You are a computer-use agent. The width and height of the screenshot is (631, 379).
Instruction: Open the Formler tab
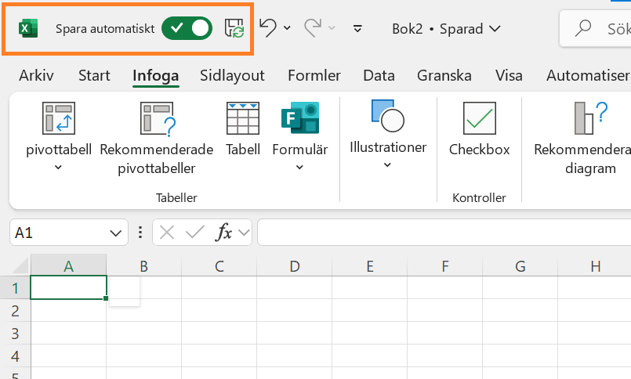tap(314, 75)
